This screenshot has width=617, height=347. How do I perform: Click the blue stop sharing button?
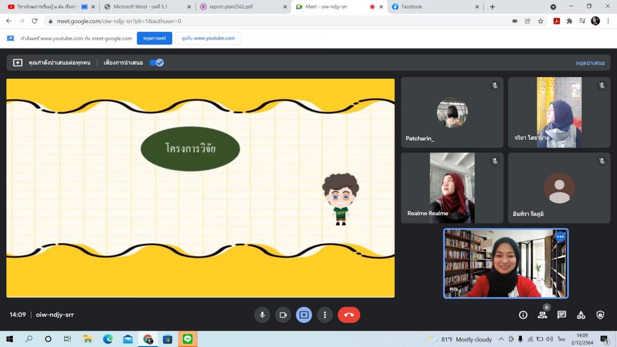pyautogui.click(x=154, y=39)
